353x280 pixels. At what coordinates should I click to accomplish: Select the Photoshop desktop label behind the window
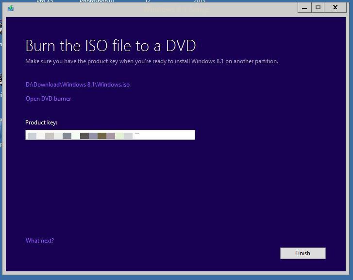pyautogui.click(x=97, y=1)
